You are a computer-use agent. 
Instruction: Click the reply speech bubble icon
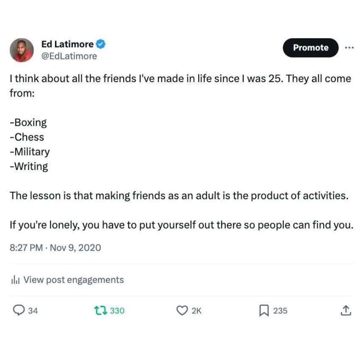point(19,310)
